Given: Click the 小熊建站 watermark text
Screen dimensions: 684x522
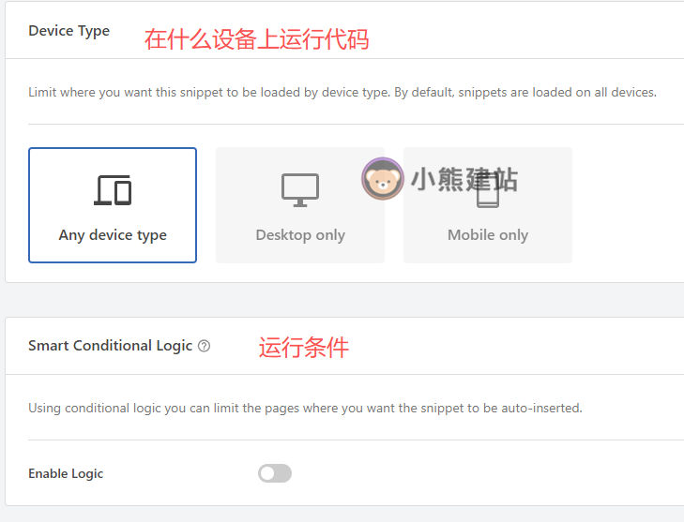Looking at the screenshot, I should [464, 179].
